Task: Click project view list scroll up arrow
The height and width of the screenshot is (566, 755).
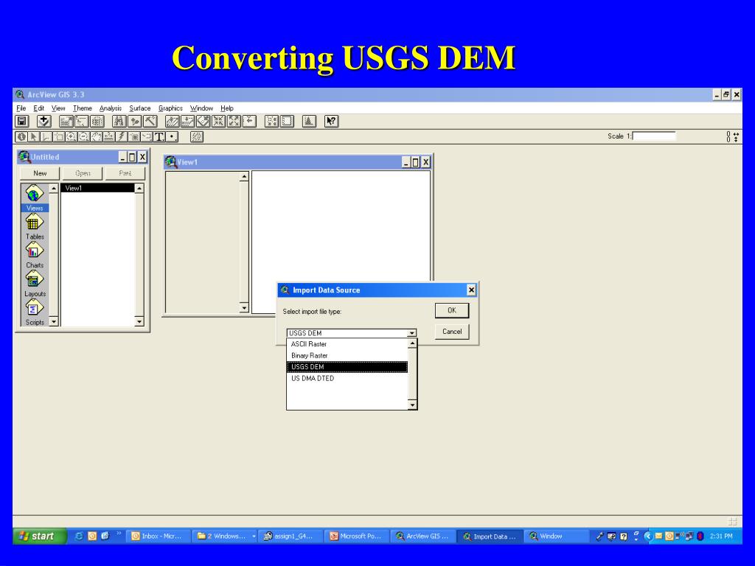Action: point(139,188)
